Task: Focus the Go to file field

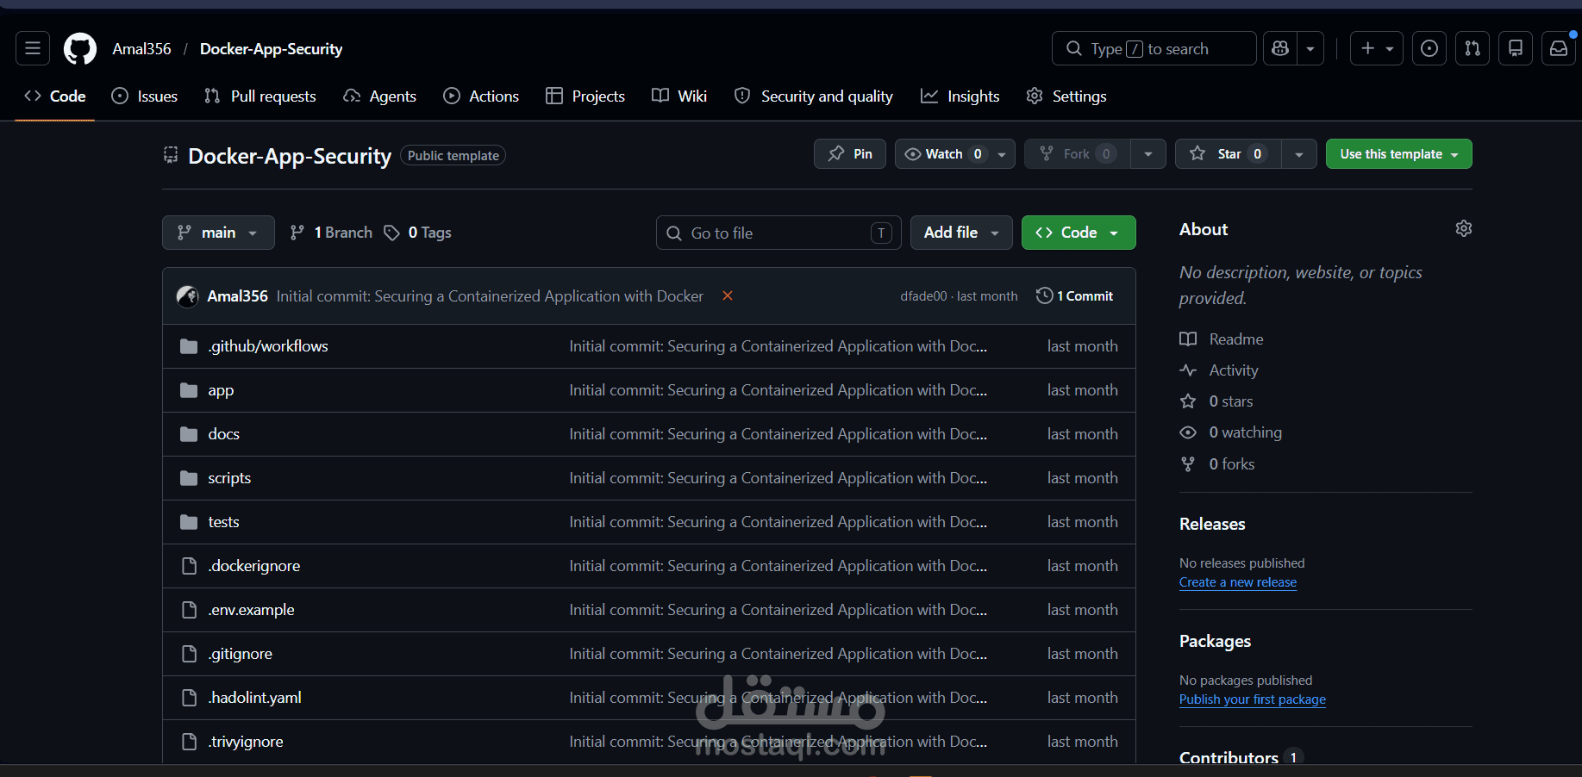Action: pos(778,233)
